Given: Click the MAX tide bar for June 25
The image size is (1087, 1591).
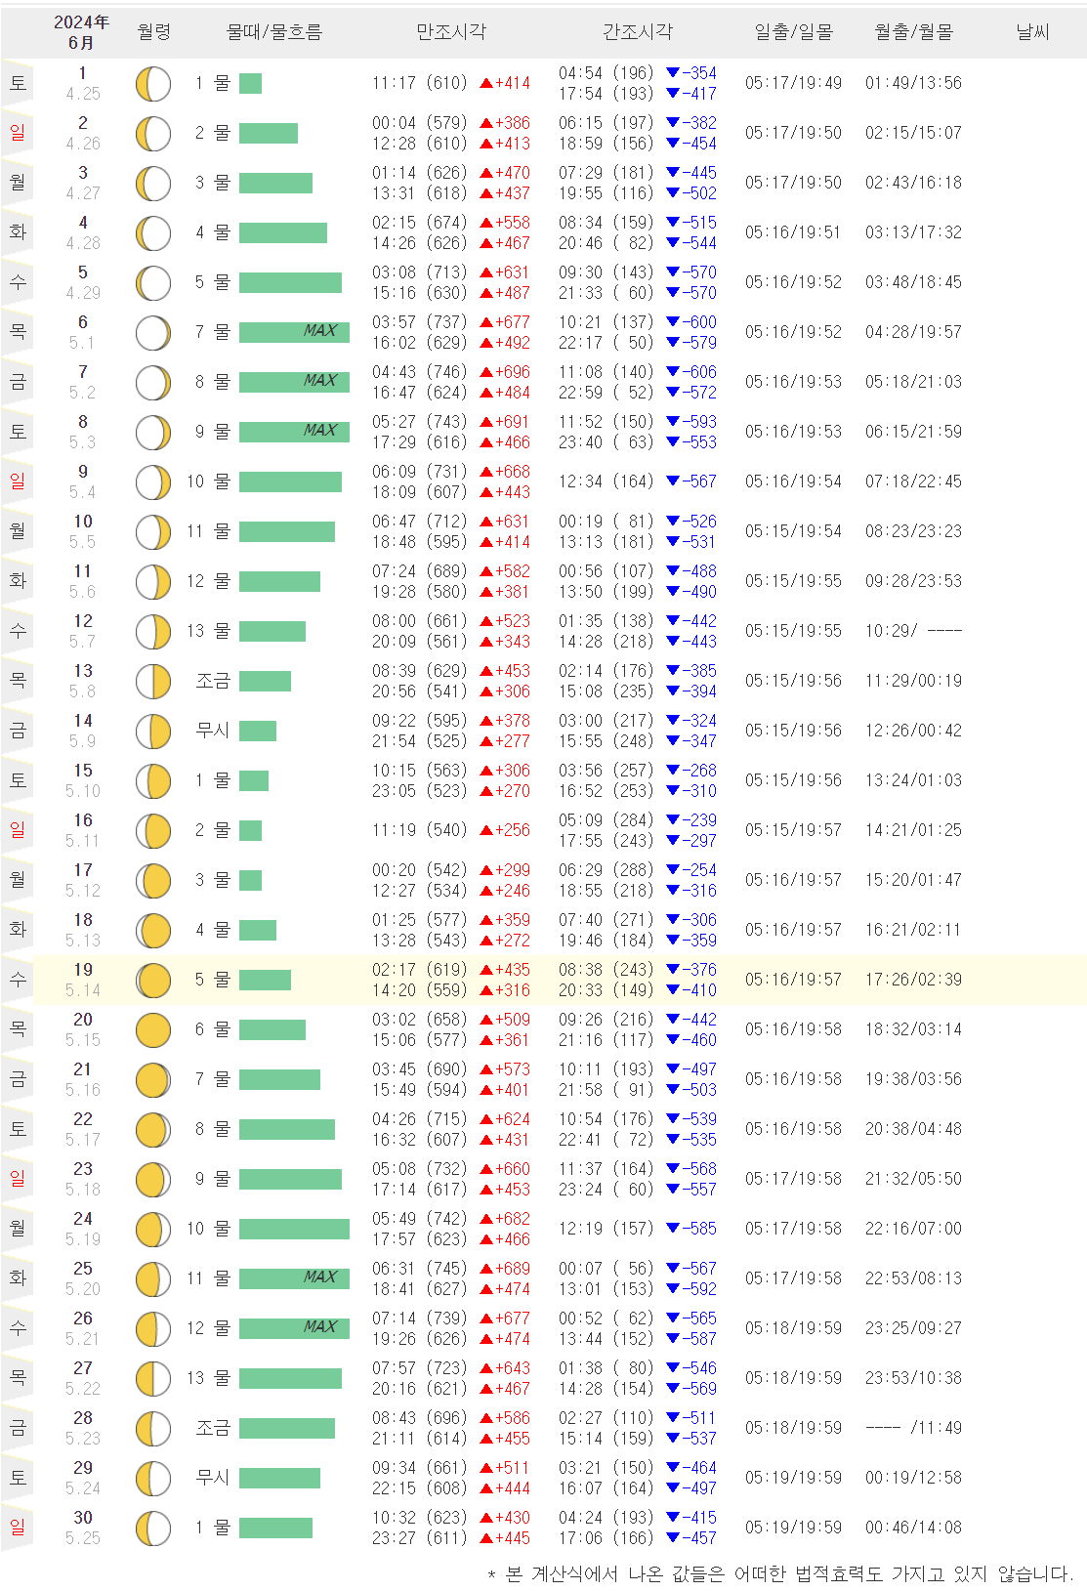Looking at the screenshot, I should (x=294, y=1278).
